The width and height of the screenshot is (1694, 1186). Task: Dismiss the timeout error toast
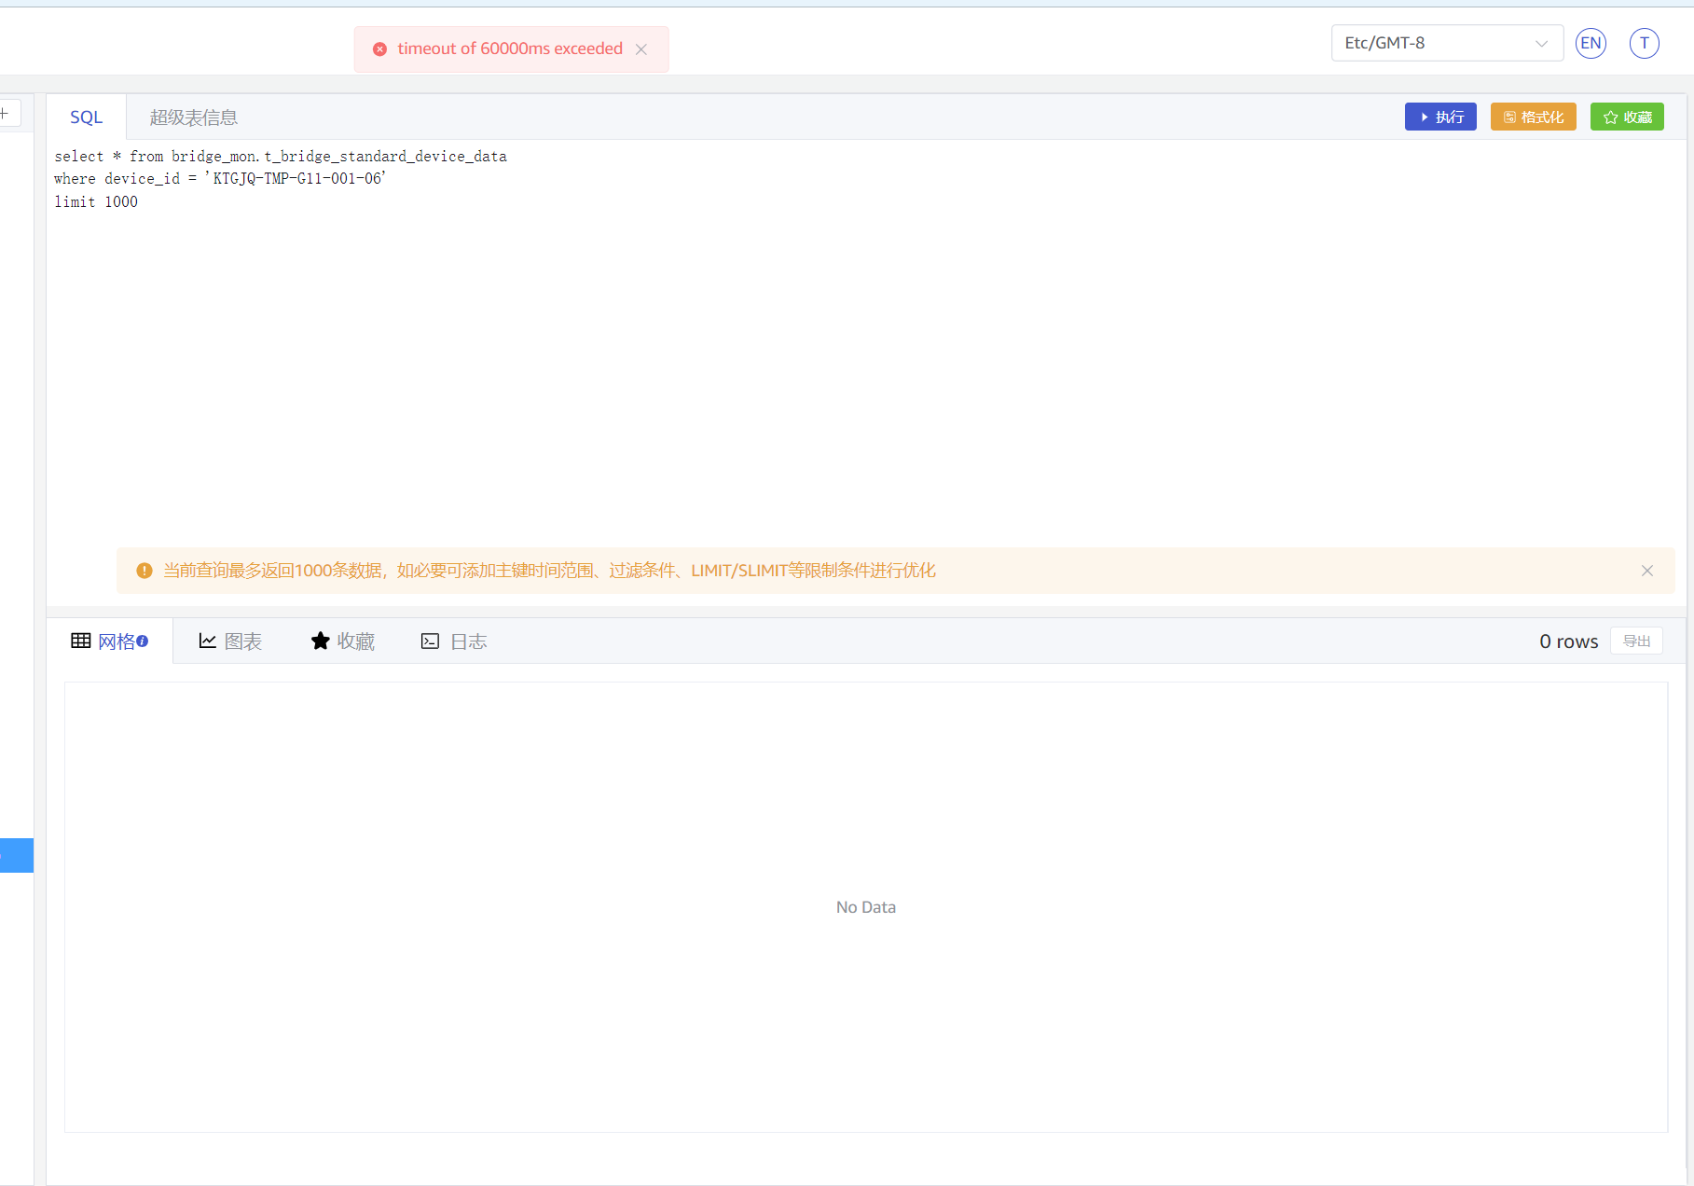[x=641, y=49]
